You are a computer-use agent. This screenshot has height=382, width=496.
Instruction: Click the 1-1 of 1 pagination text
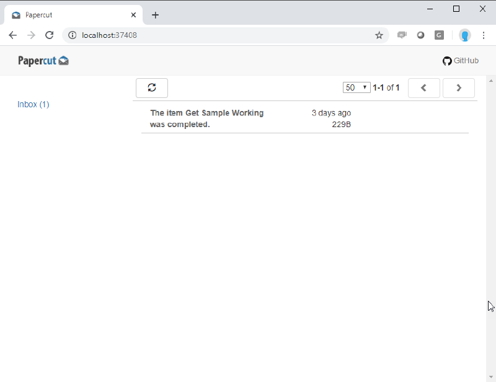coord(386,87)
